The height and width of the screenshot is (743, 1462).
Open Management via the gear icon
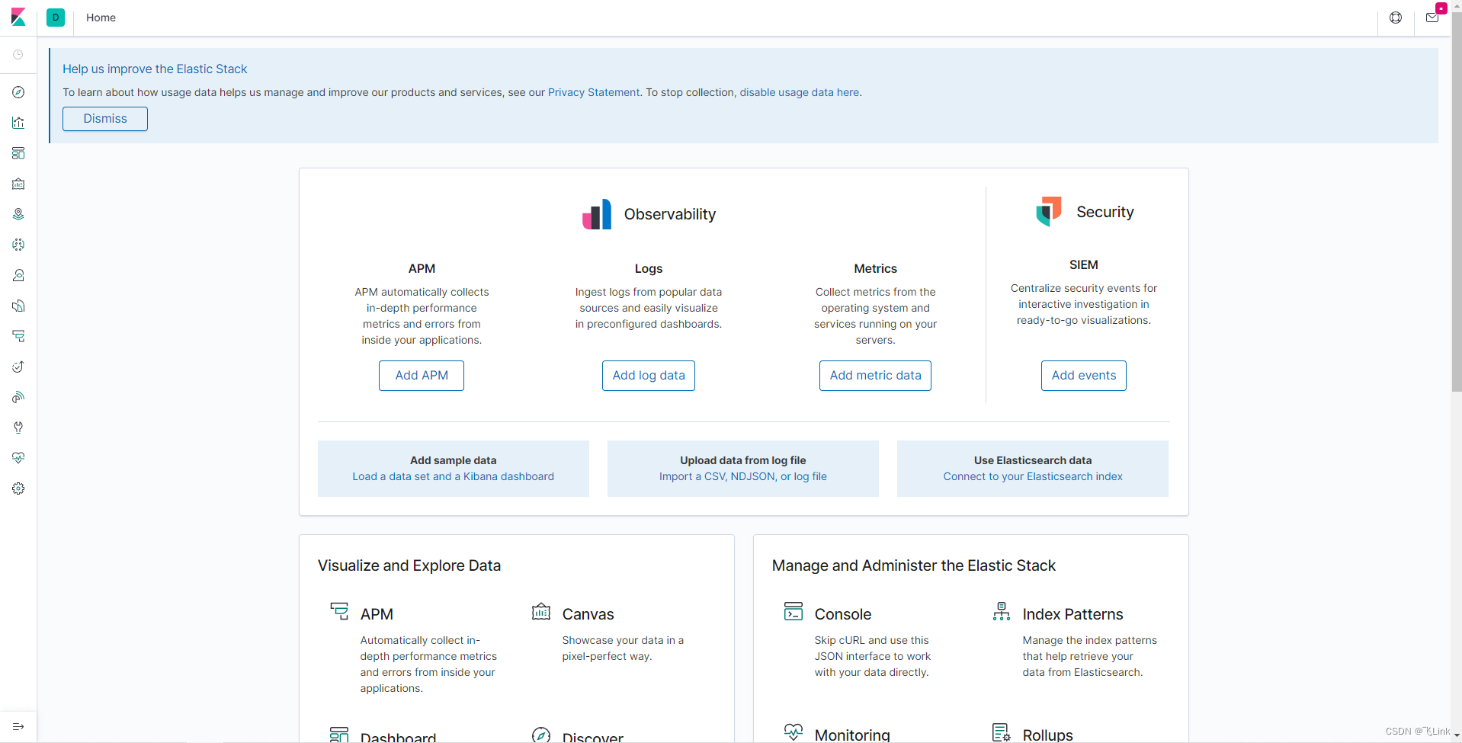click(x=18, y=488)
